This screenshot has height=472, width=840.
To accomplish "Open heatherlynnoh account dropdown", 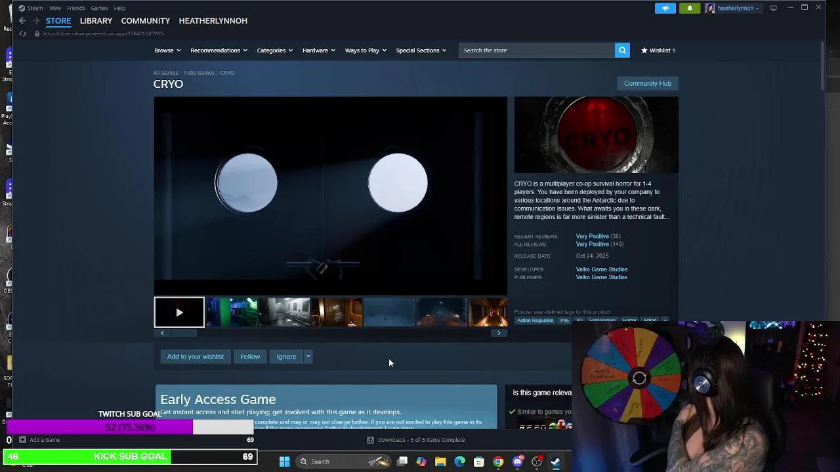I will click(738, 8).
